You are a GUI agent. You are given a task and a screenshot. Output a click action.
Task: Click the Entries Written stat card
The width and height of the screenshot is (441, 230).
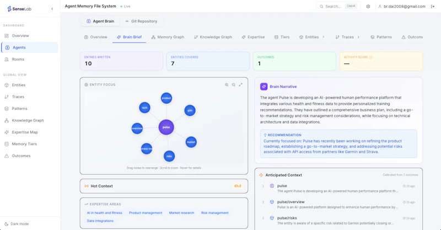coord(121,61)
